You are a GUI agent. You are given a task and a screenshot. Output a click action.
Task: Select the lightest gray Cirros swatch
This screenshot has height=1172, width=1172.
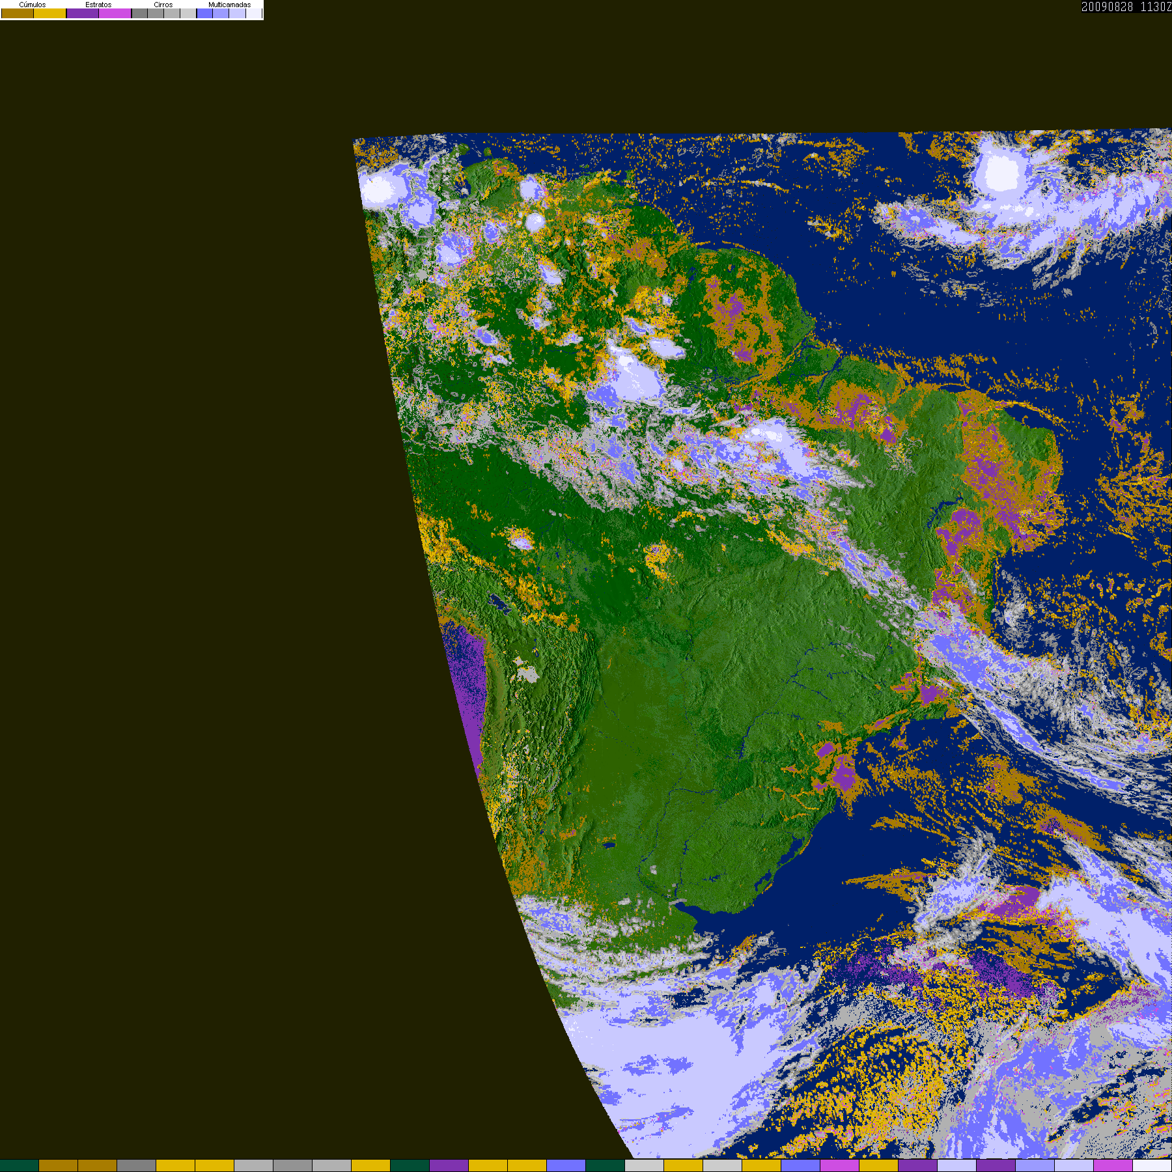click(x=188, y=13)
